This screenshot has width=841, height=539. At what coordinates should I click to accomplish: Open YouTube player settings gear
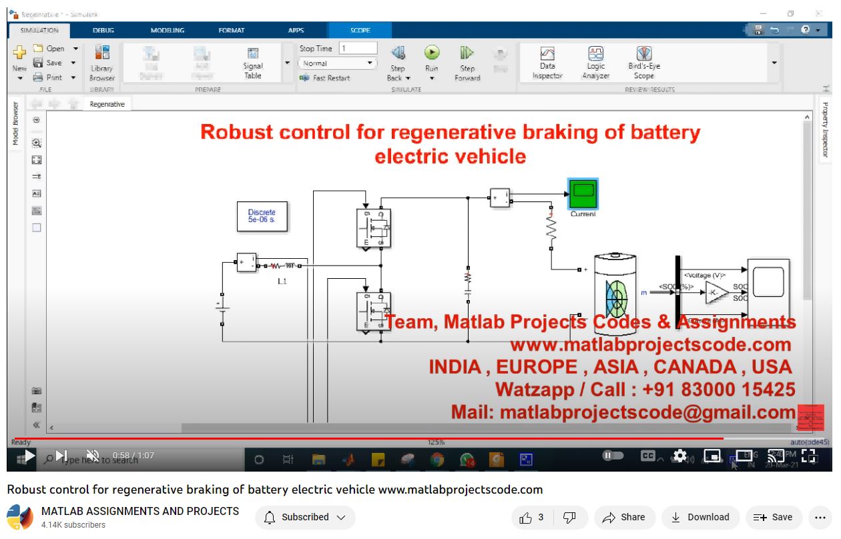pyautogui.click(x=680, y=456)
